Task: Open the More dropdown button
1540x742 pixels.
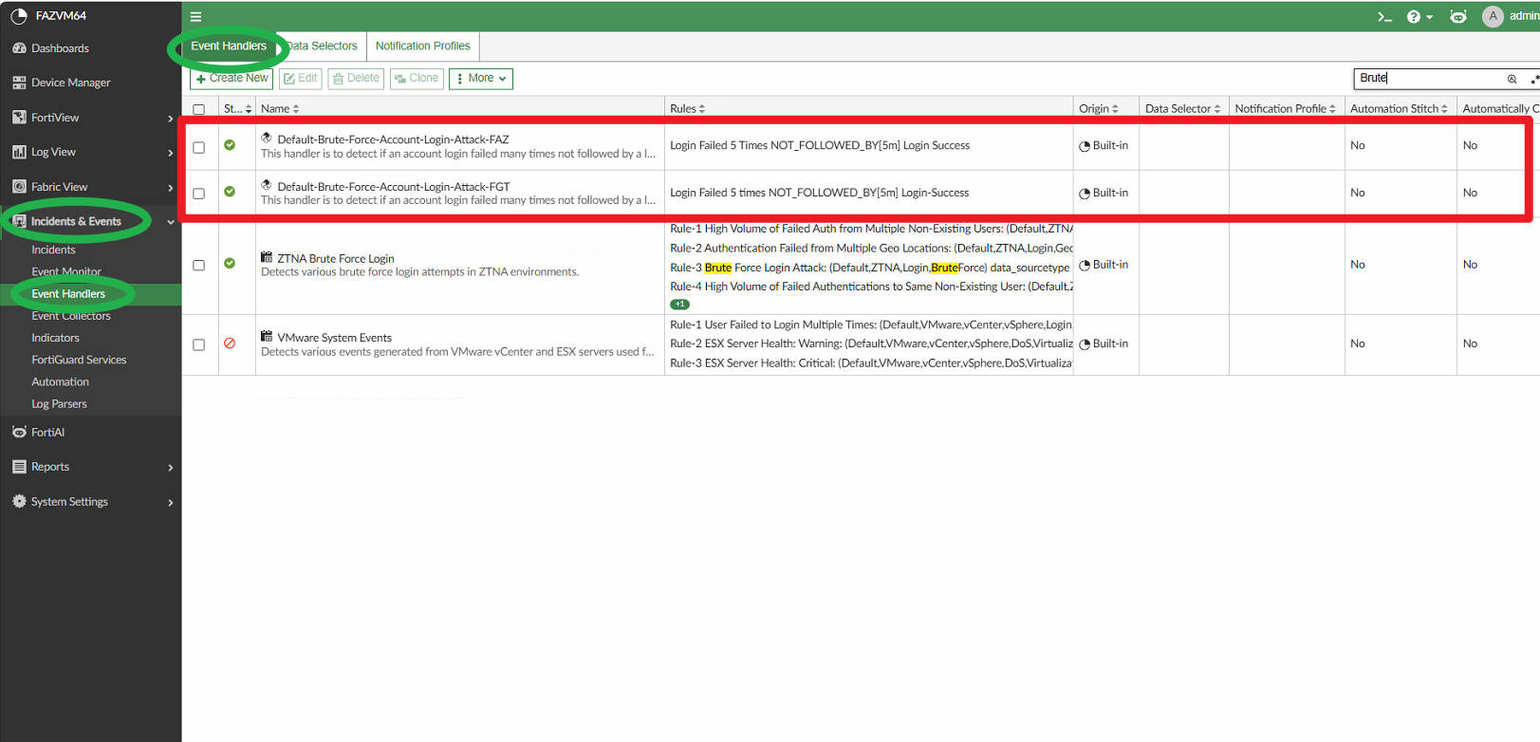Action: click(481, 79)
